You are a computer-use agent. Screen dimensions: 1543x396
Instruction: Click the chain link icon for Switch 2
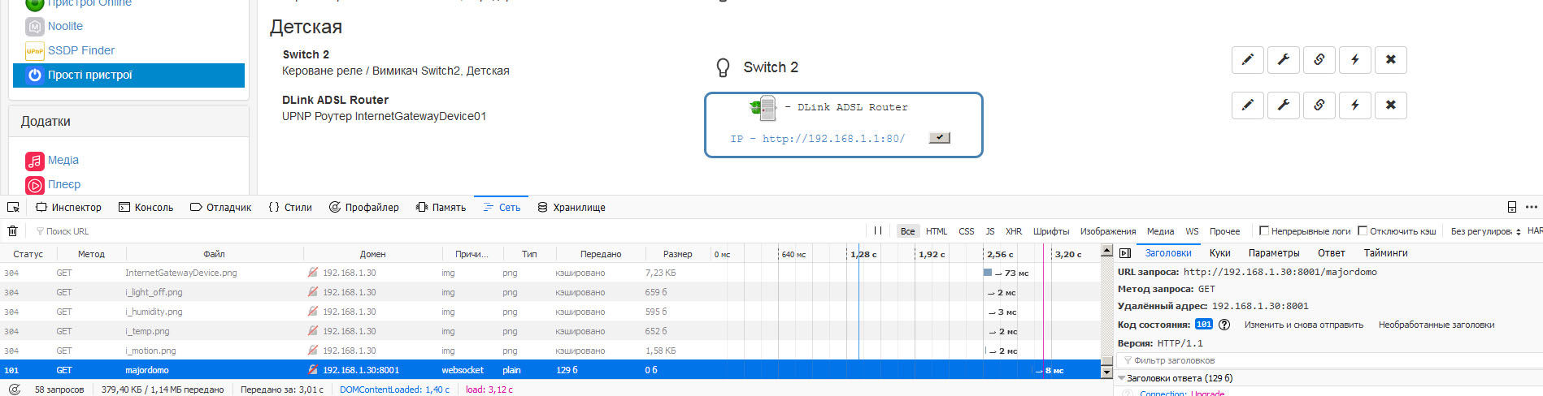(x=1319, y=59)
